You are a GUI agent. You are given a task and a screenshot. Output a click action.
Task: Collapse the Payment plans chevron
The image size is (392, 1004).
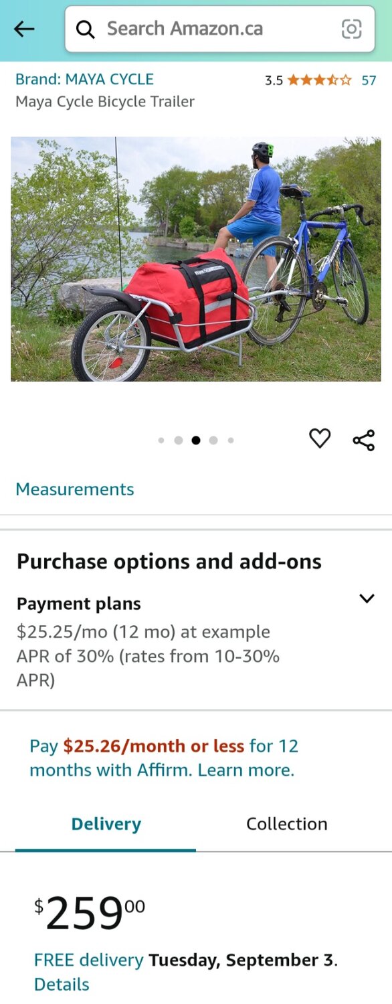pyautogui.click(x=367, y=599)
